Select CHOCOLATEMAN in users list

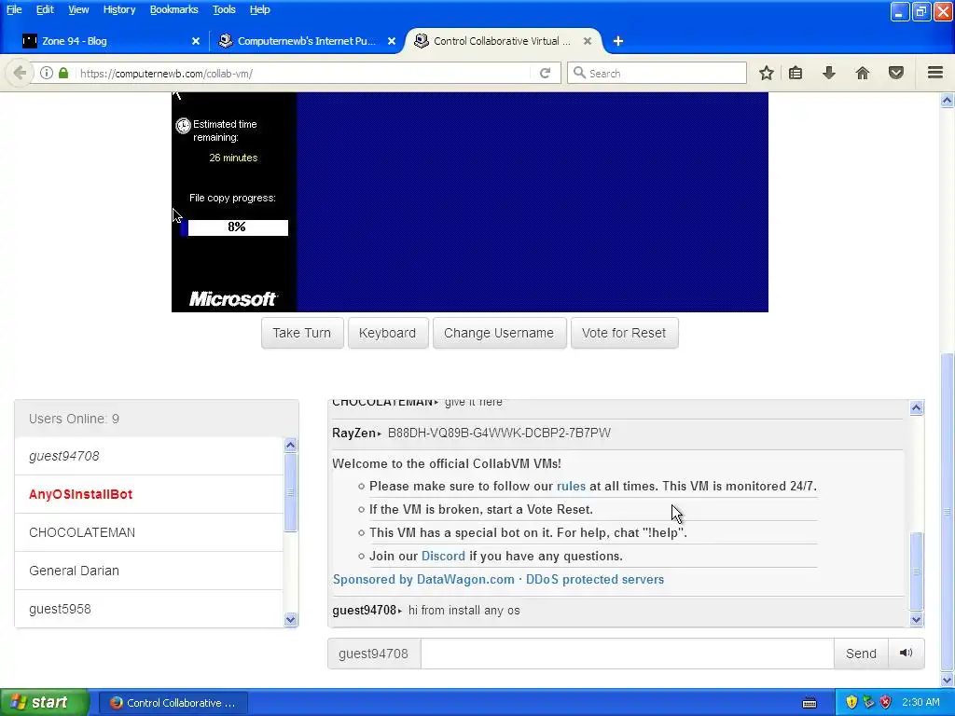point(149,532)
